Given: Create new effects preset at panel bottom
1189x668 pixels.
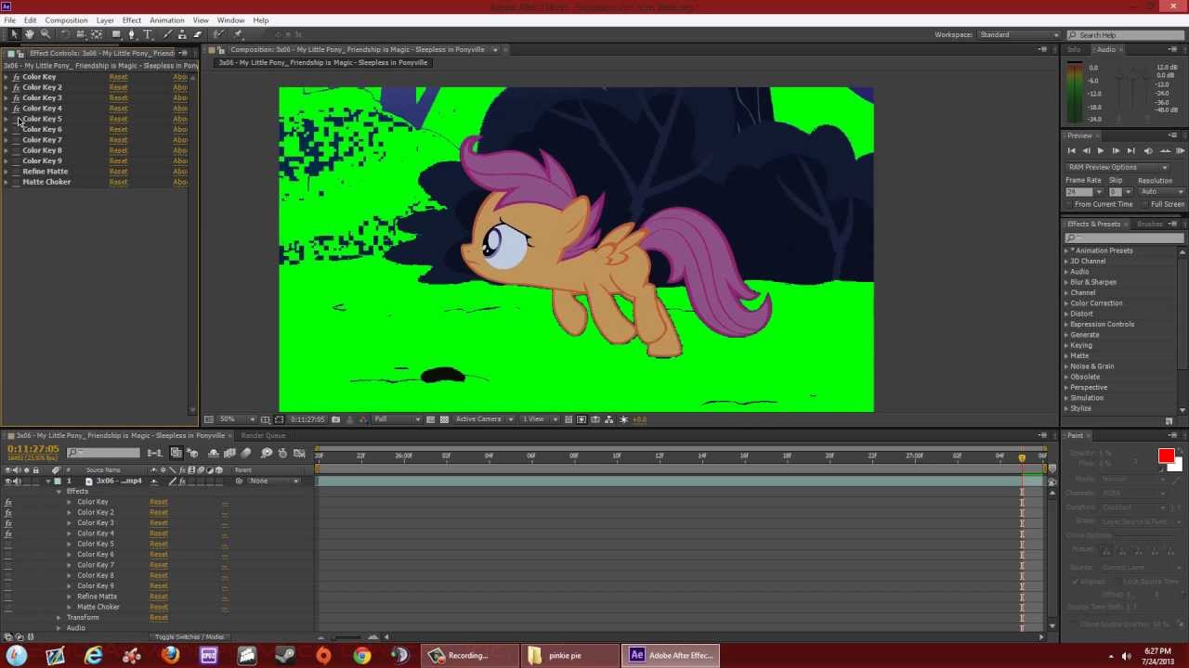Looking at the screenshot, I should [1169, 421].
